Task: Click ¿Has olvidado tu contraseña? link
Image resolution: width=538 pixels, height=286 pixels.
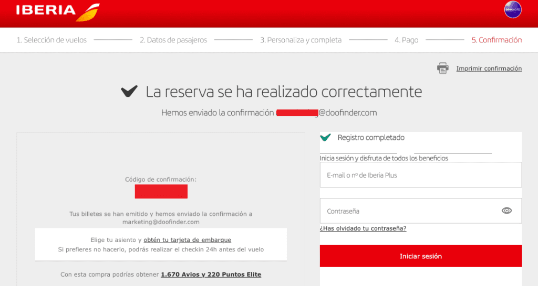Action: 363,228
